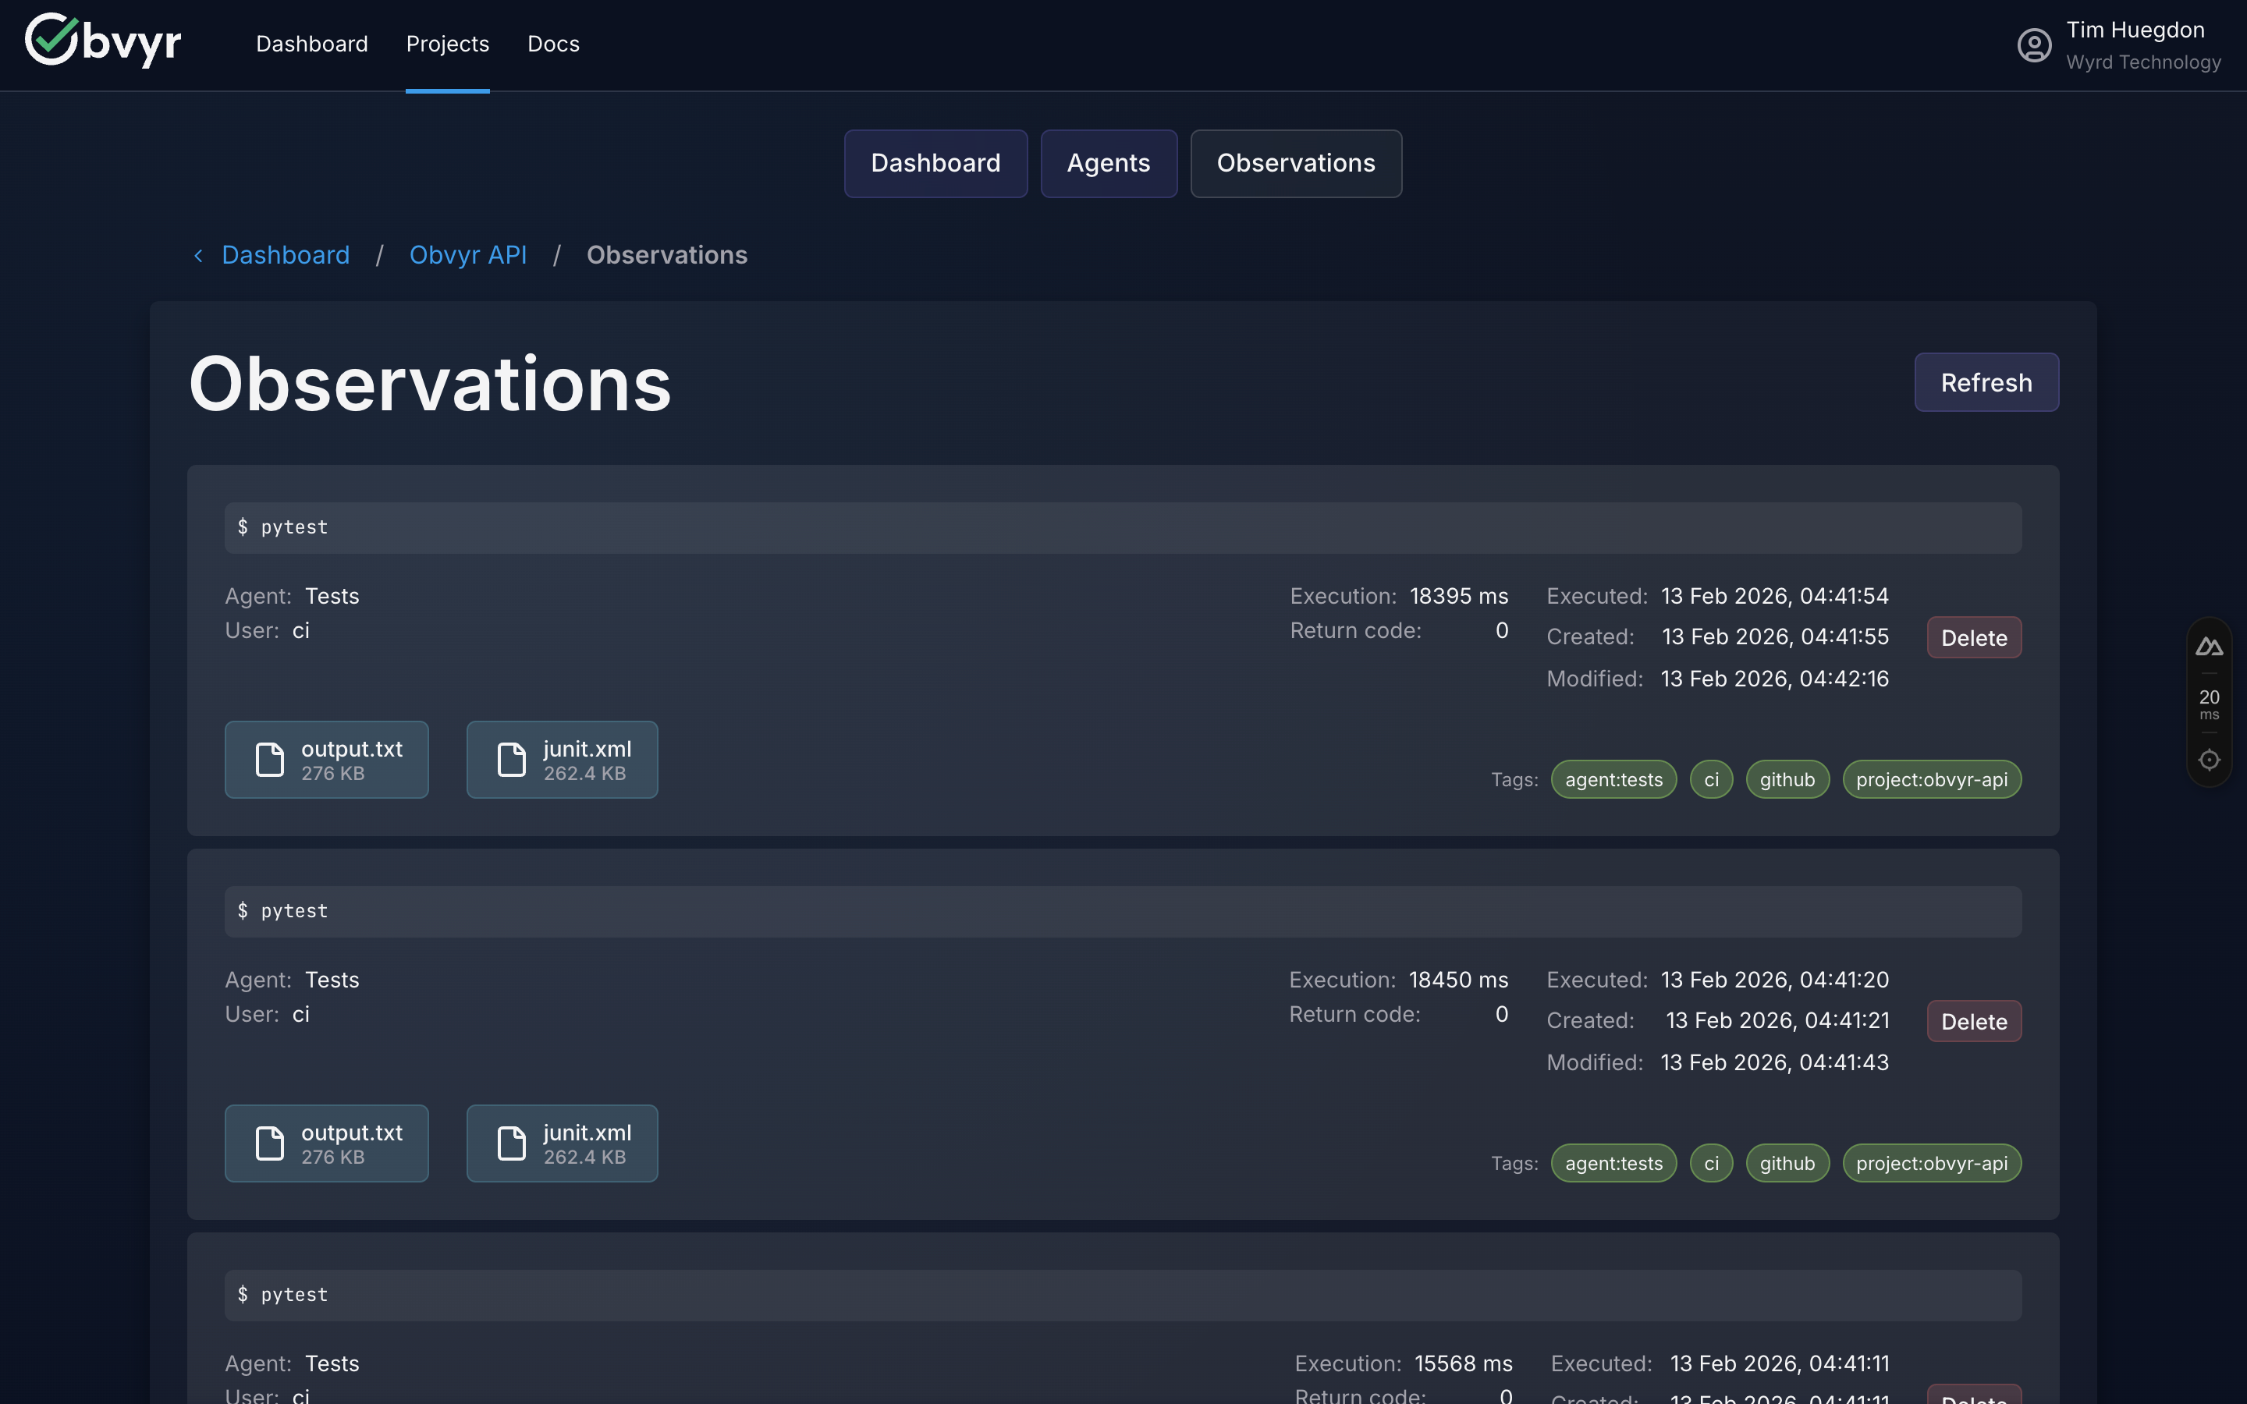Screen dimensions: 2247x1404
Task: Open the top navigation Dashboard link
Action: click(312, 44)
